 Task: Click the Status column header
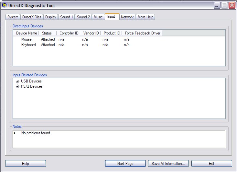tap(48, 33)
